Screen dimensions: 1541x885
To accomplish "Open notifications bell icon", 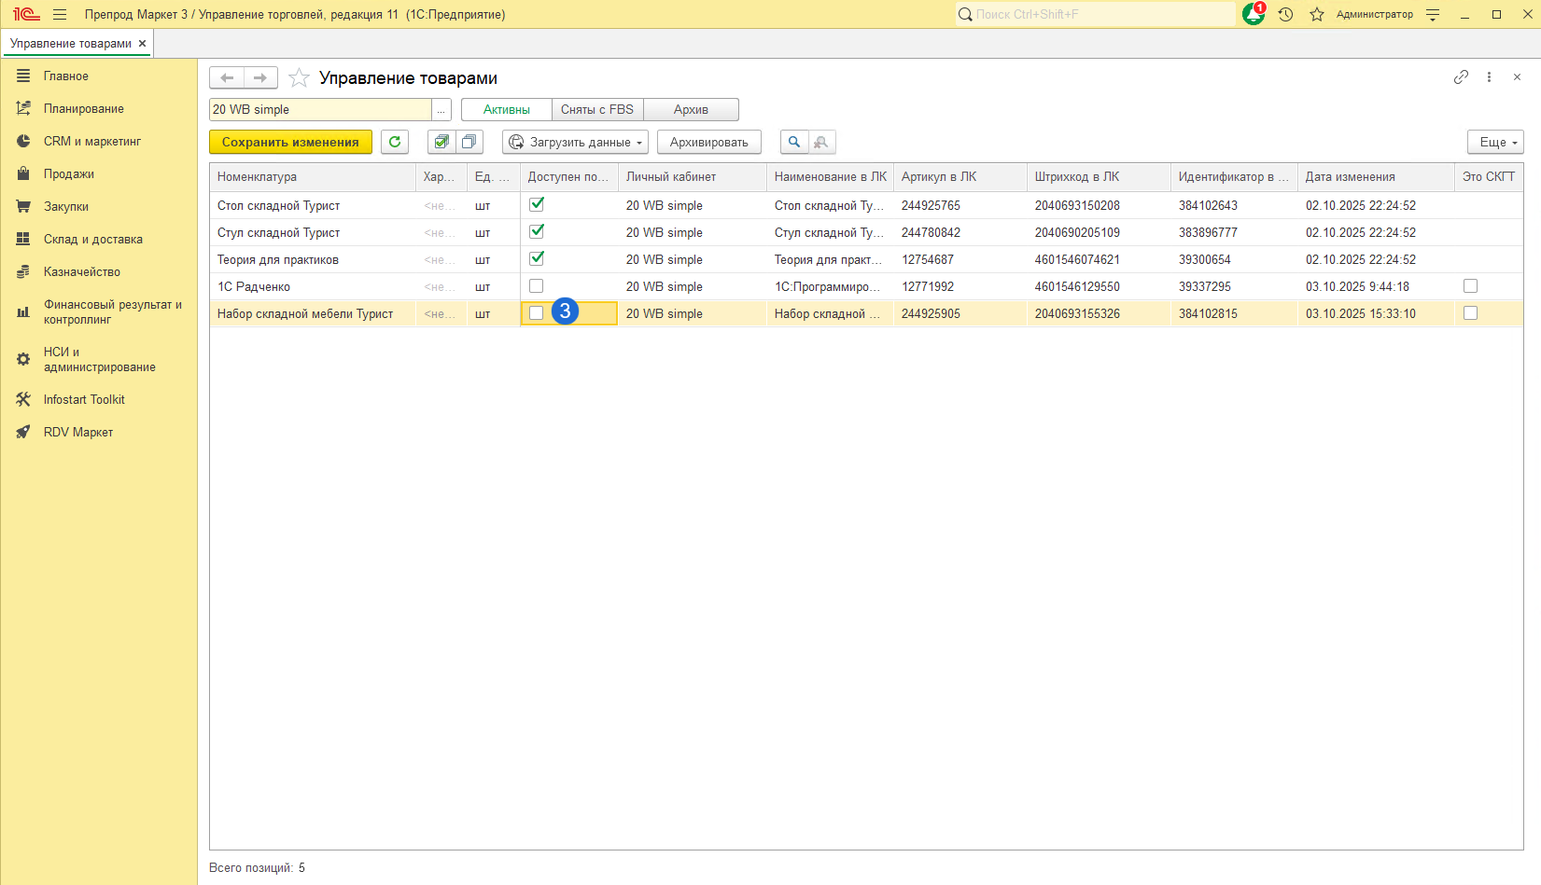I will 1253,15.
